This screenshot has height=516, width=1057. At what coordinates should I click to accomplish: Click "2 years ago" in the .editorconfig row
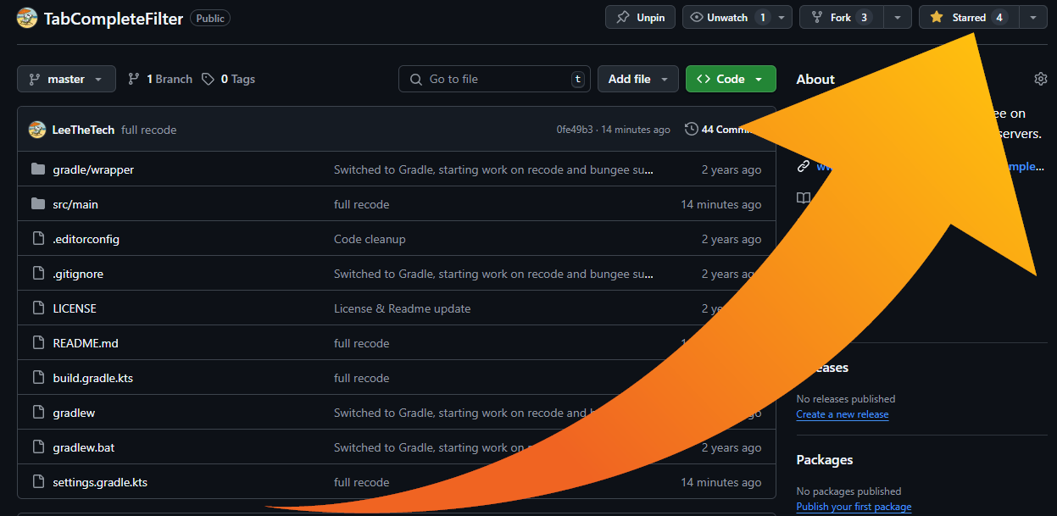pyautogui.click(x=732, y=239)
